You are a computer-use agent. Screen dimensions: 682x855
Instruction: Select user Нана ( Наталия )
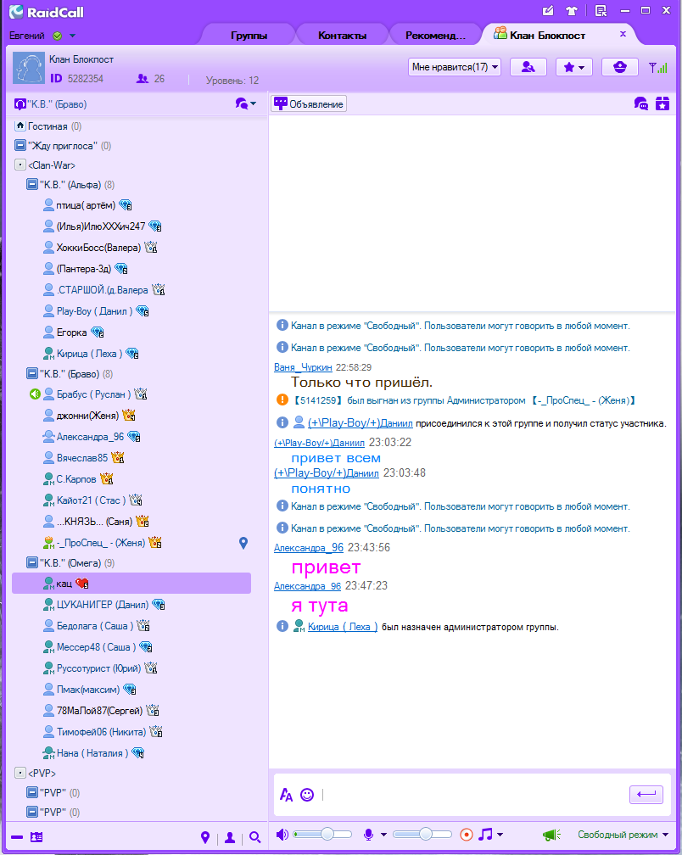tap(92, 753)
